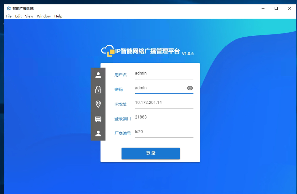Open the Window menu

pos(44,16)
